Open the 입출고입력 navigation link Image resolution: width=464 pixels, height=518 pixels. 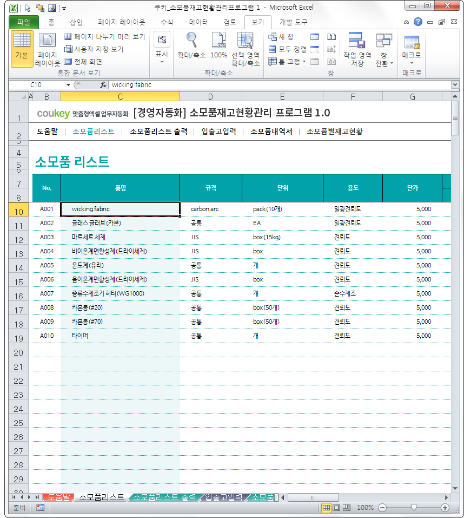click(x=219, y=132)
